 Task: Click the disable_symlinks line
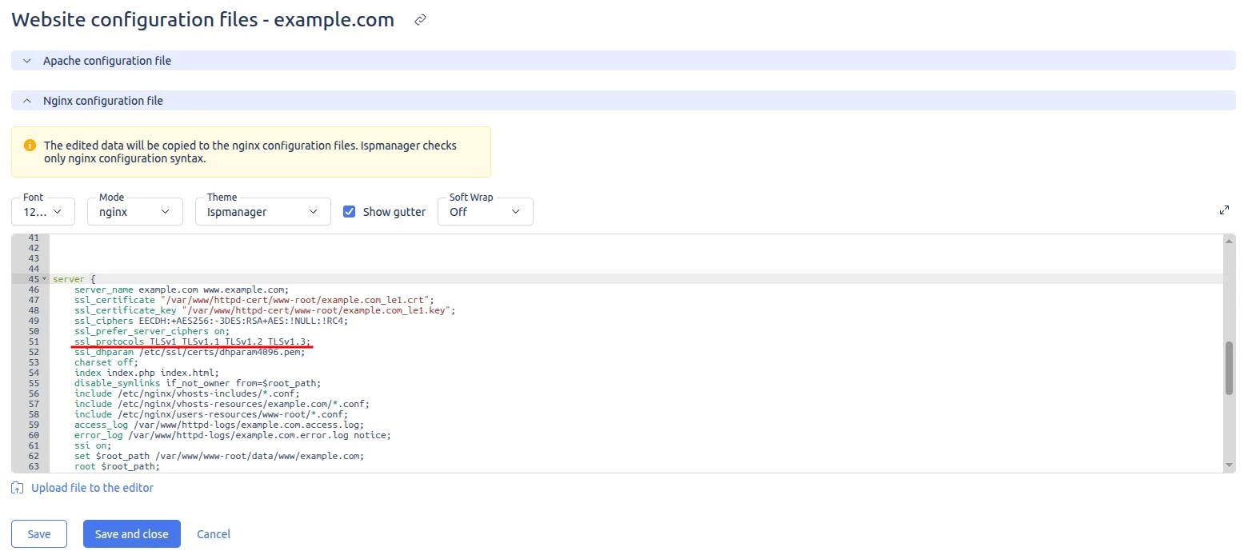[198, 383]
